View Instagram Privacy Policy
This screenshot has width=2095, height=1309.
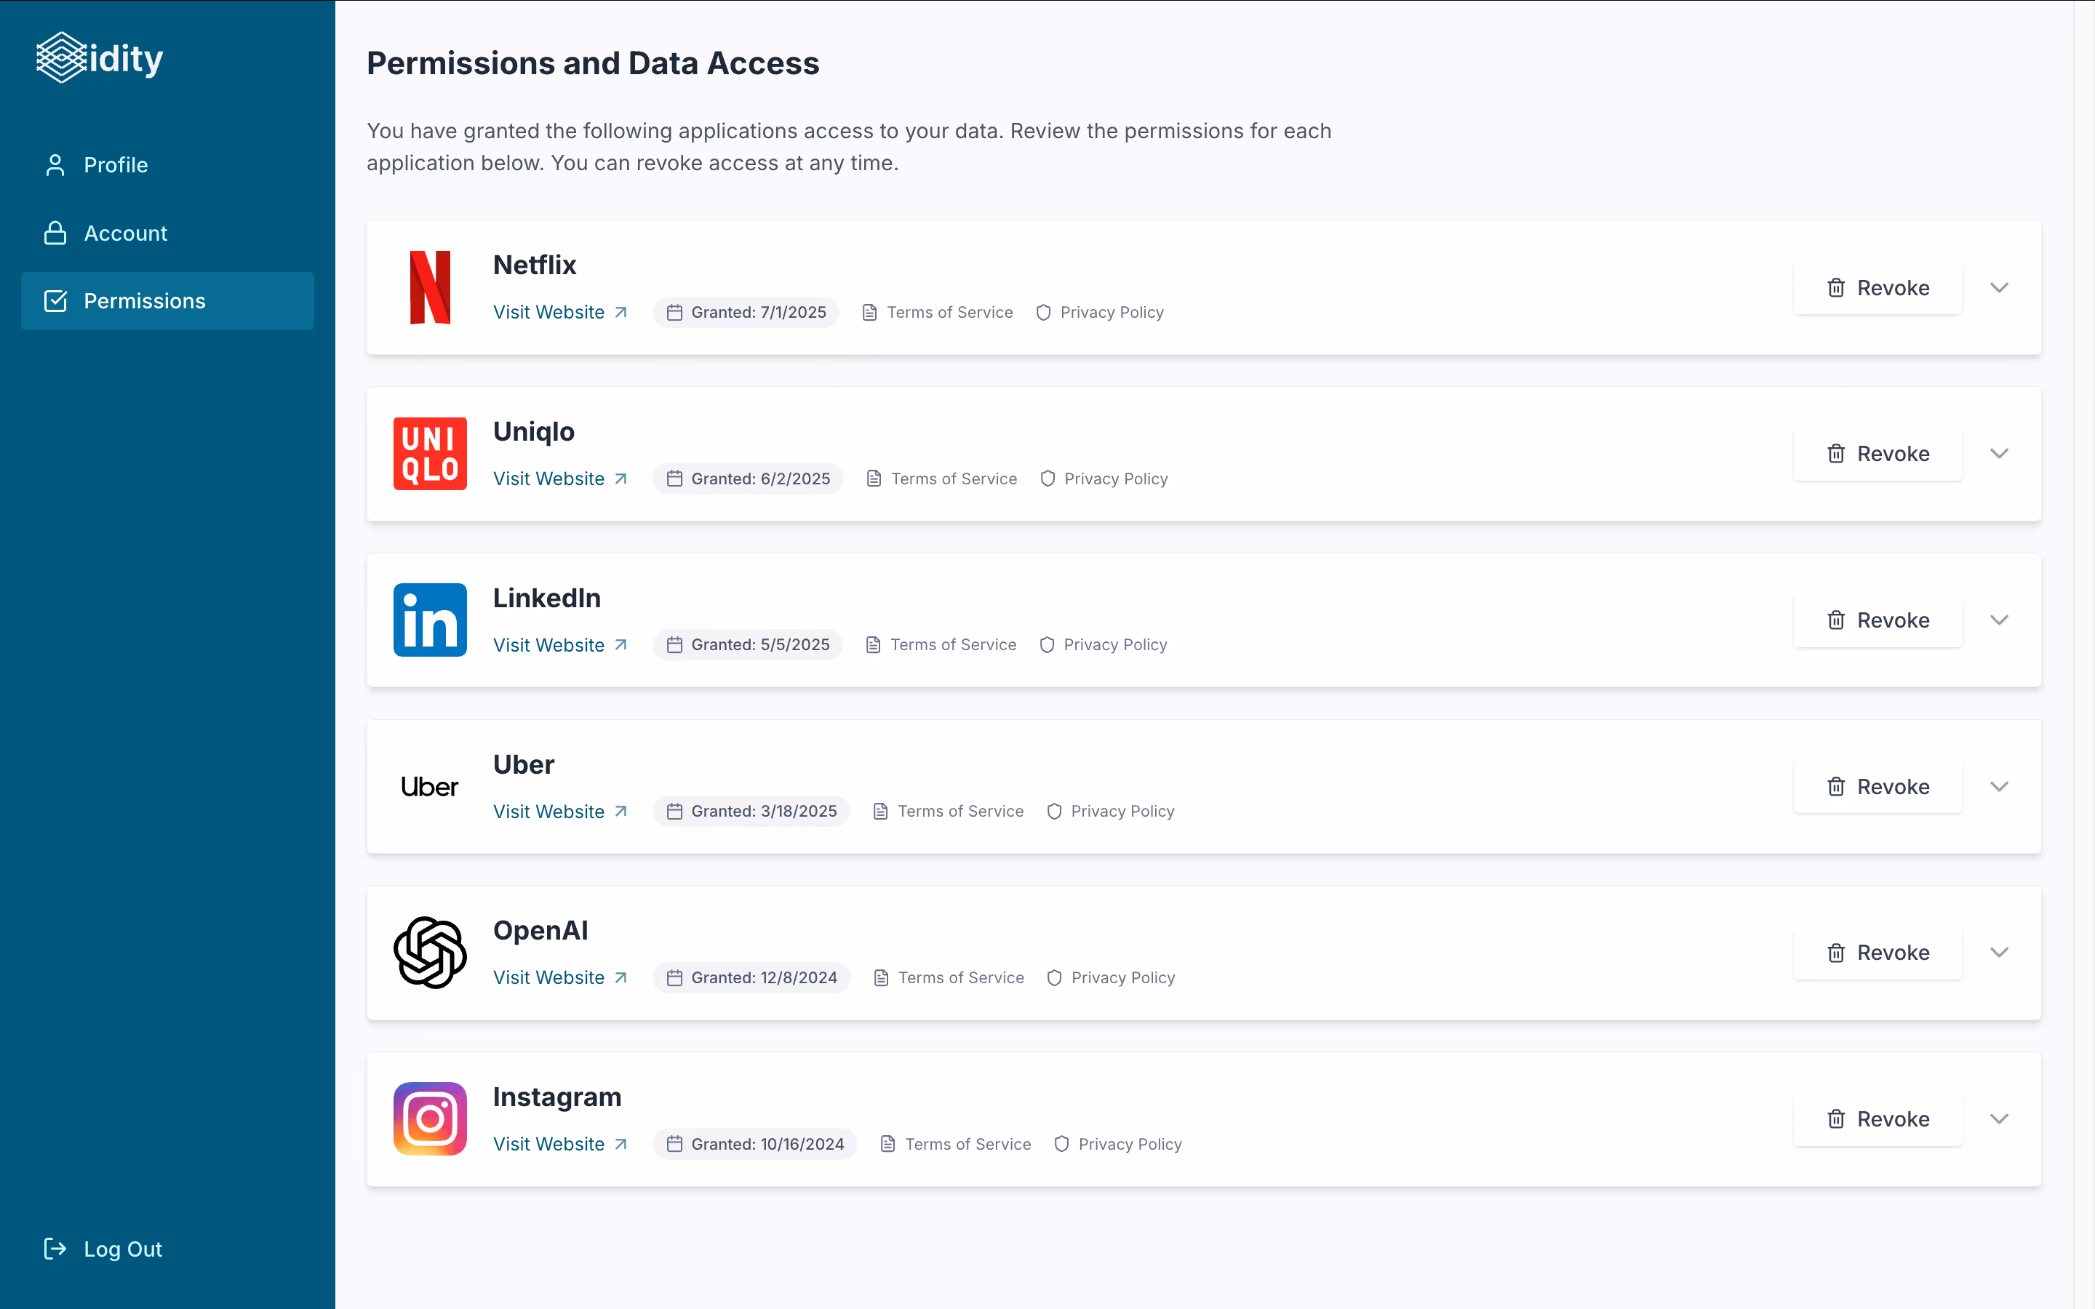[1117, 1144]
